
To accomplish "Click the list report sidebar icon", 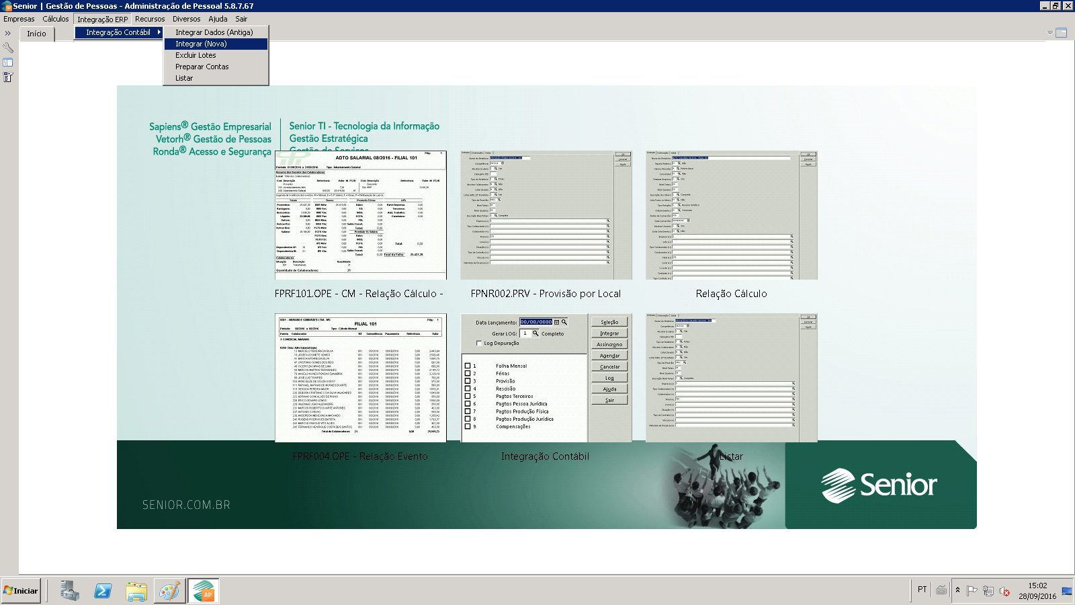I will [x=8, y=77].
